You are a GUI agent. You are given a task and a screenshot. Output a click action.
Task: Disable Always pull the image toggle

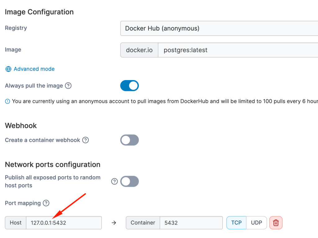point(129,86)
